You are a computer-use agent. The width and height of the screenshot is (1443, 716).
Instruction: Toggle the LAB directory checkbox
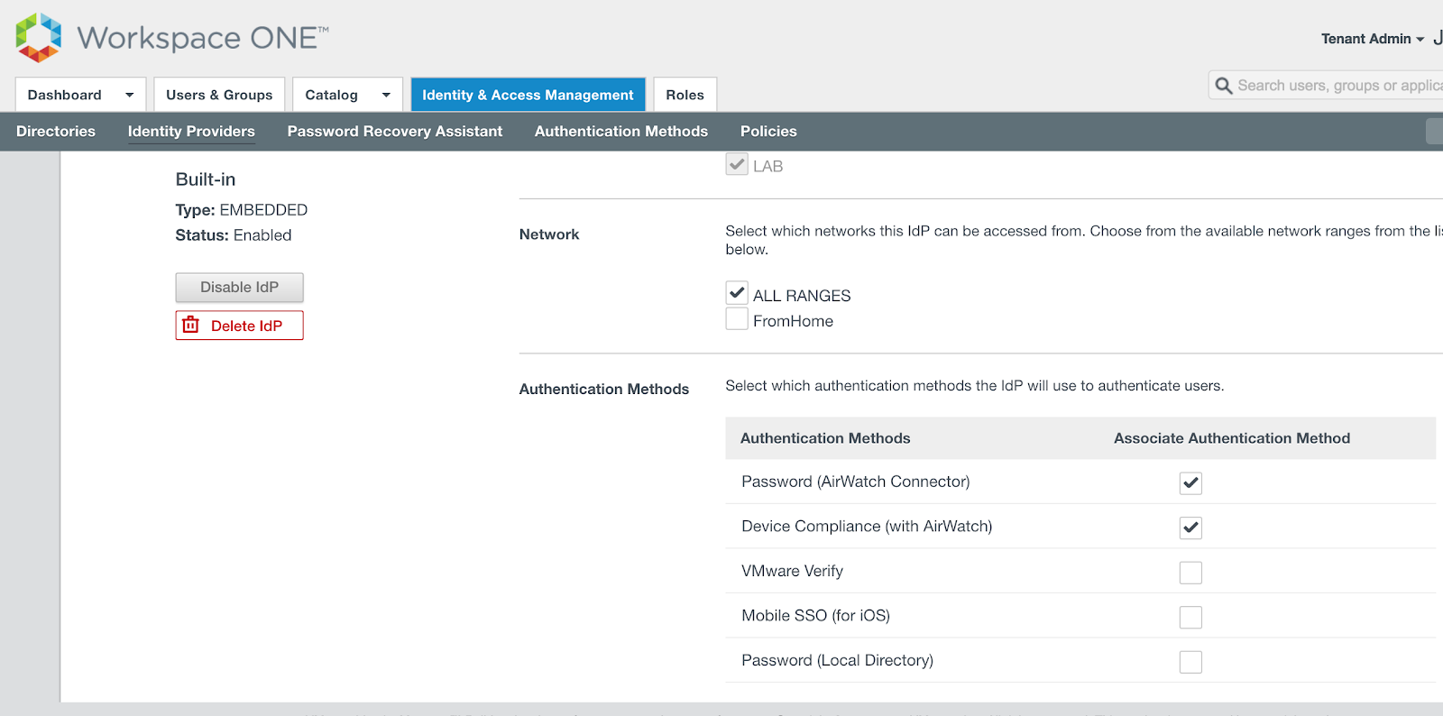tap(737, 164)
